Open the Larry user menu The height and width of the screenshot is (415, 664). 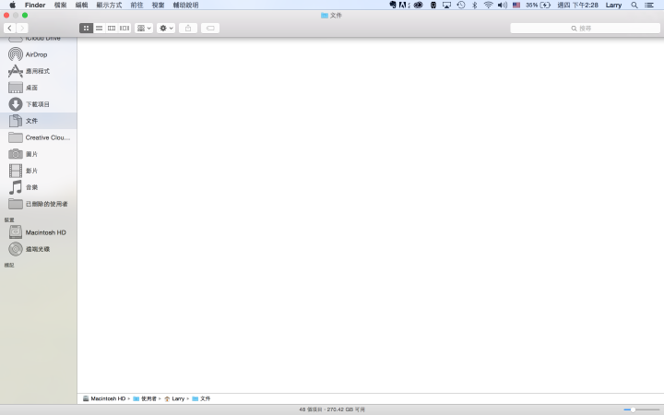tap(613, 6)
